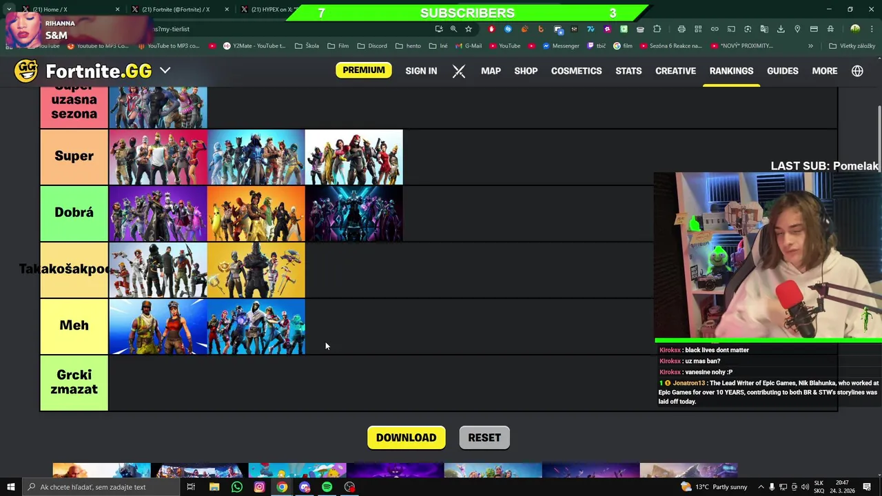Open File Explorer from taskbar
Screen dimensions: 882x496
click(214, 487)
